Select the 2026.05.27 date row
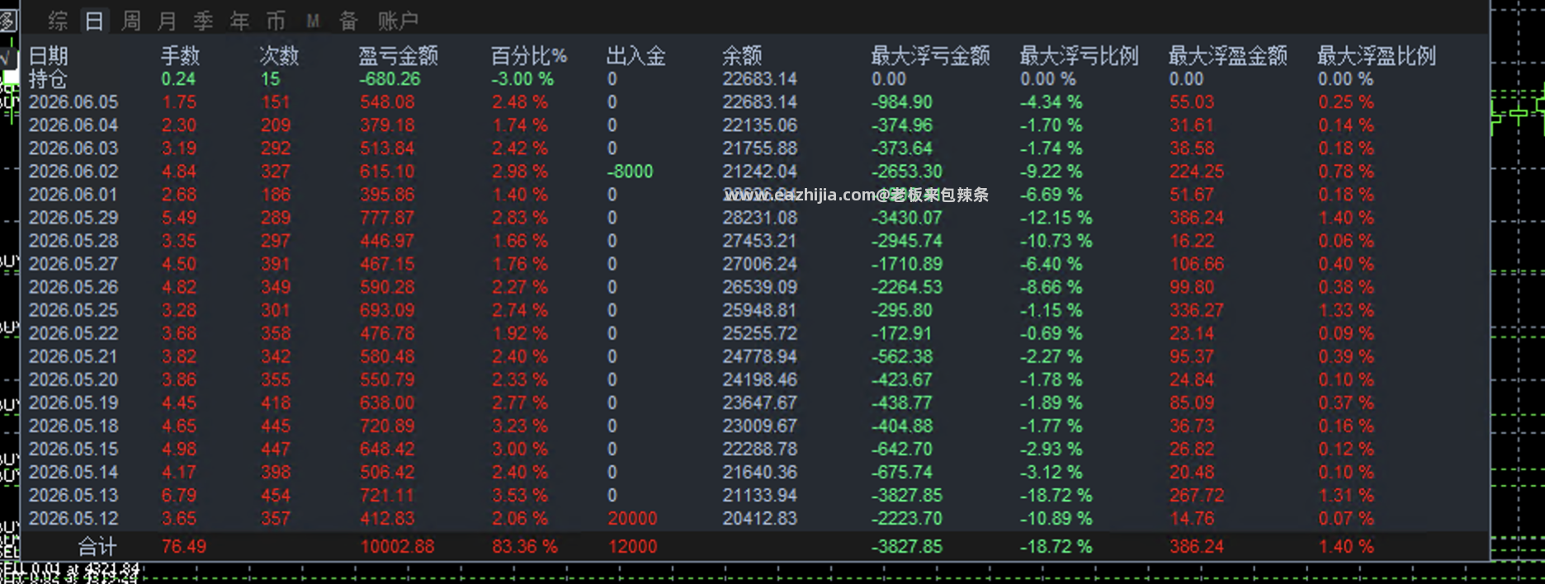 coord(73,264)
